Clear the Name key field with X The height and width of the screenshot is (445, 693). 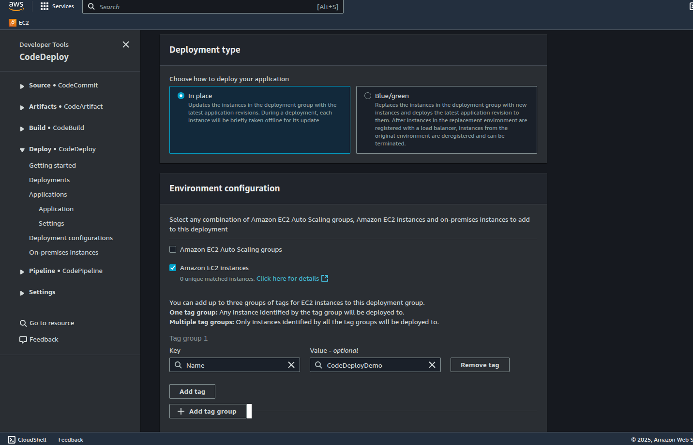[291, 365]
